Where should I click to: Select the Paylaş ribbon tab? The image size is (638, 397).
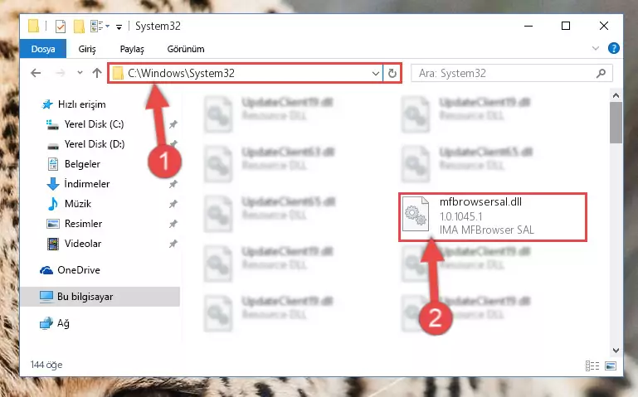pos(132,49)
